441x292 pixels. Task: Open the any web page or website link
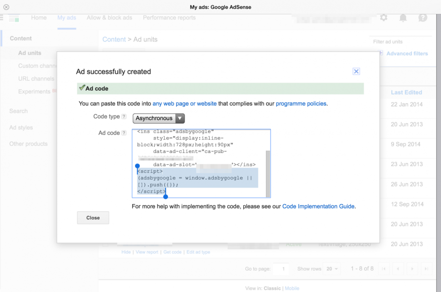(185, 103)
